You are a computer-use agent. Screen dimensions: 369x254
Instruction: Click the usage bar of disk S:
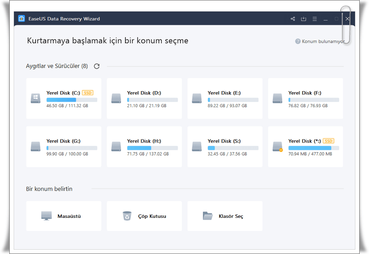(233, 148)
